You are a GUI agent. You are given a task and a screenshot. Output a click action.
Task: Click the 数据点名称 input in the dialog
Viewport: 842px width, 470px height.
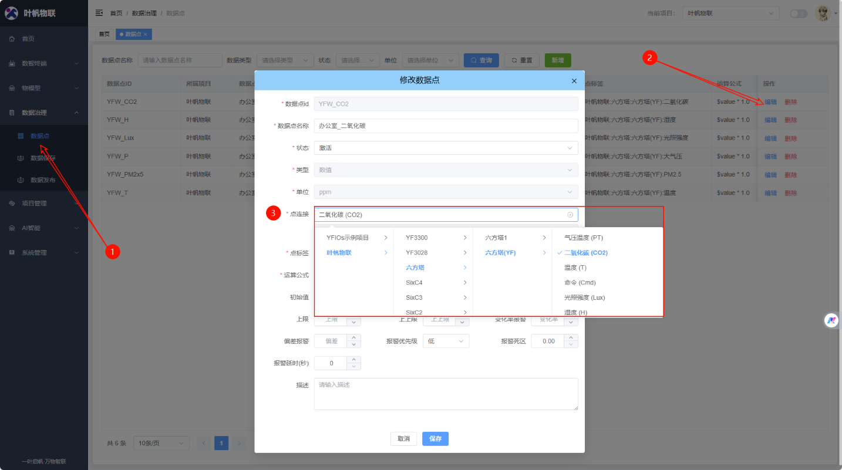tap(446, 126)
